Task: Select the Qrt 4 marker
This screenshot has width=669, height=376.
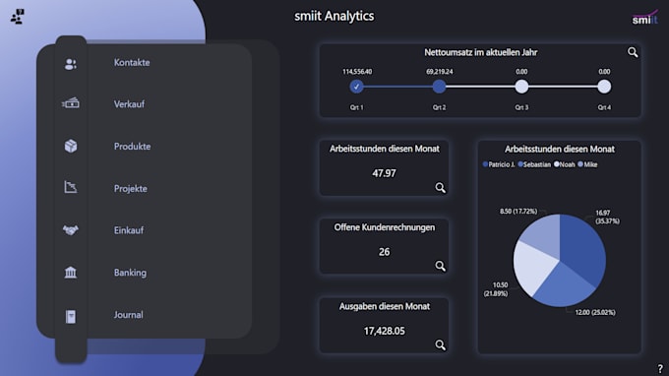Action: 604,87
